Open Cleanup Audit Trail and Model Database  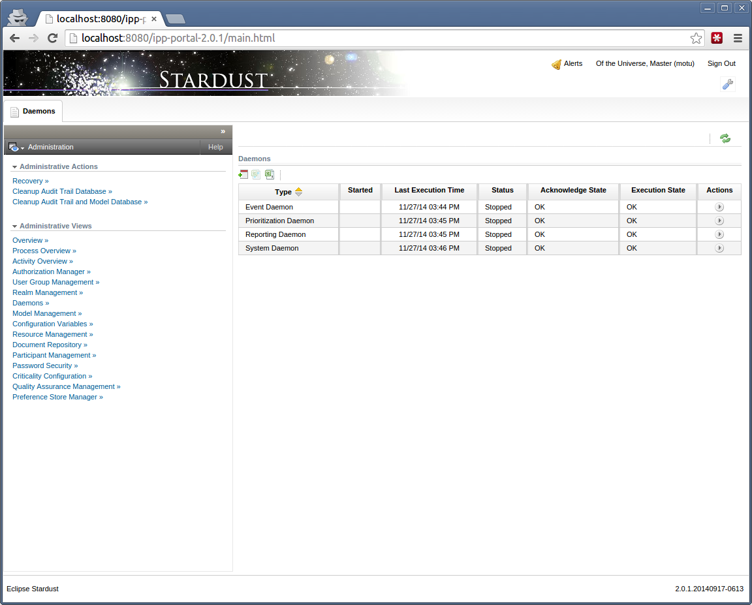point(80,202)
